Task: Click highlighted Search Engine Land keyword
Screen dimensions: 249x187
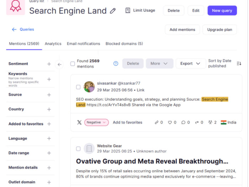Action: click(x=215, y=100)
